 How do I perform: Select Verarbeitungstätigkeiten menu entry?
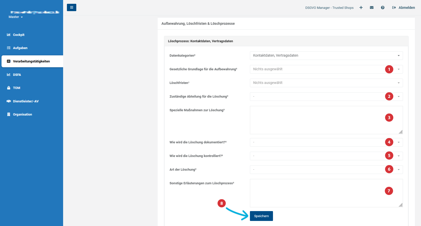pyautogui.click(x=32, y=61)
